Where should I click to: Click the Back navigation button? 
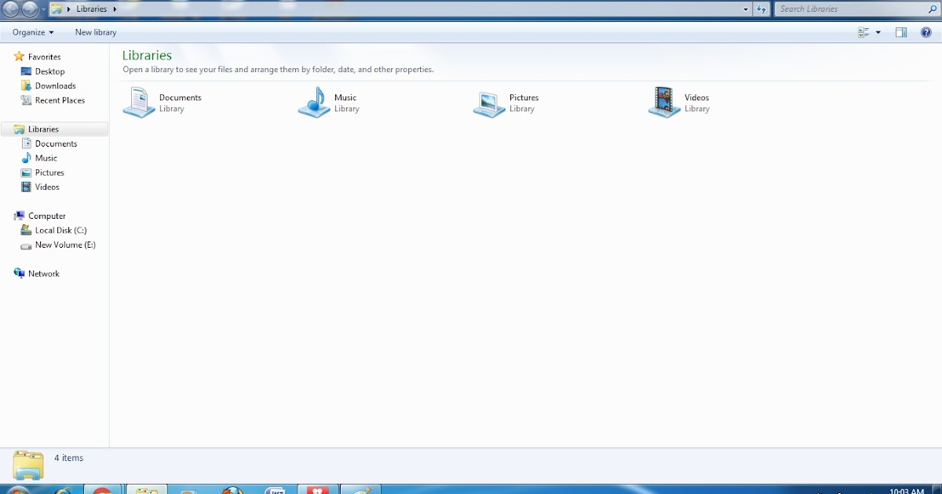coord(9,9)
